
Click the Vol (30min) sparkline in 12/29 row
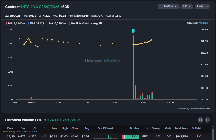106,137
